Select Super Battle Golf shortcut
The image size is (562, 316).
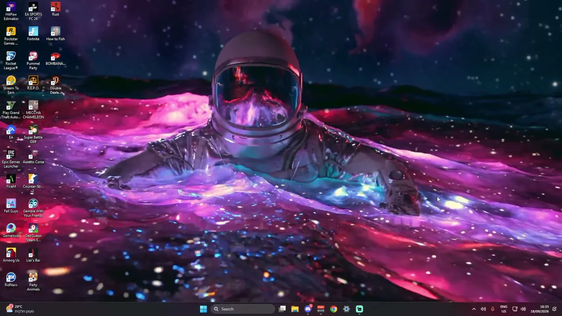(33, 134)
